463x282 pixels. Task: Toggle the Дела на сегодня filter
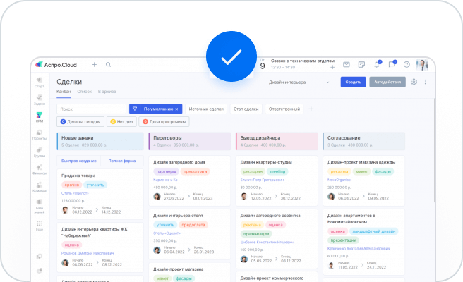(80, 121)
